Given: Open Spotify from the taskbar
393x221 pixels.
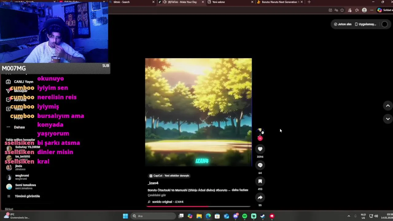Looking at the screenshot, I should (x=245, y=216).
